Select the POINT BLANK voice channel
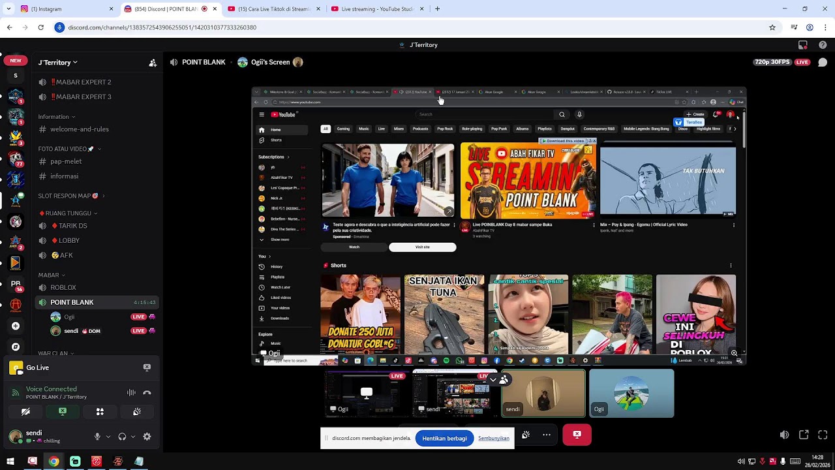The image size is (835, 470). tap(98, 302)
